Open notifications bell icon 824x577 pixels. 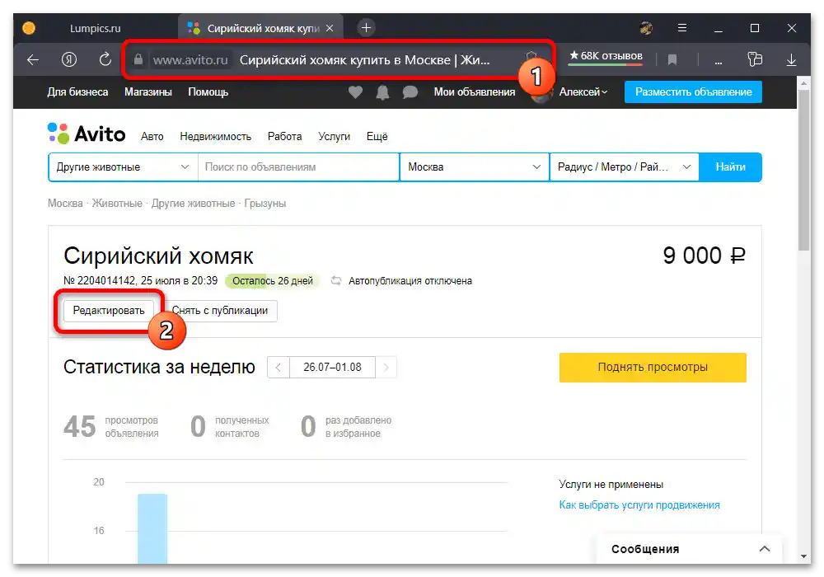click(382, 92)
